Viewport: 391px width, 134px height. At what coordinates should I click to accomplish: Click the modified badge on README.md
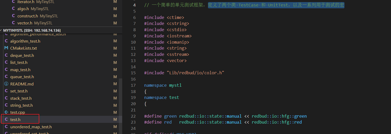click(x=115, y=84)
